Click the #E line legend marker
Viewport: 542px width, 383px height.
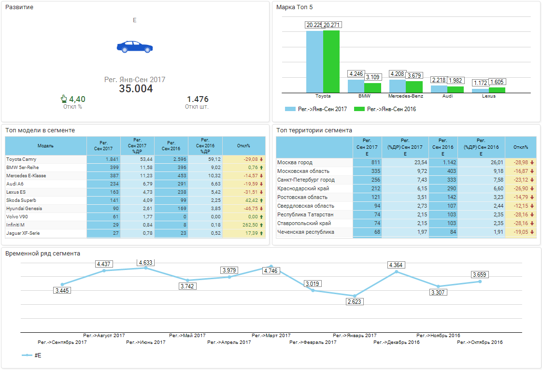[27, 355]
